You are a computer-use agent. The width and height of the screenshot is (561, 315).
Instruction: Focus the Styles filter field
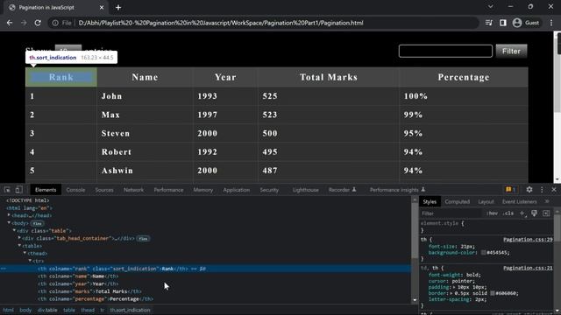point(451,213)
